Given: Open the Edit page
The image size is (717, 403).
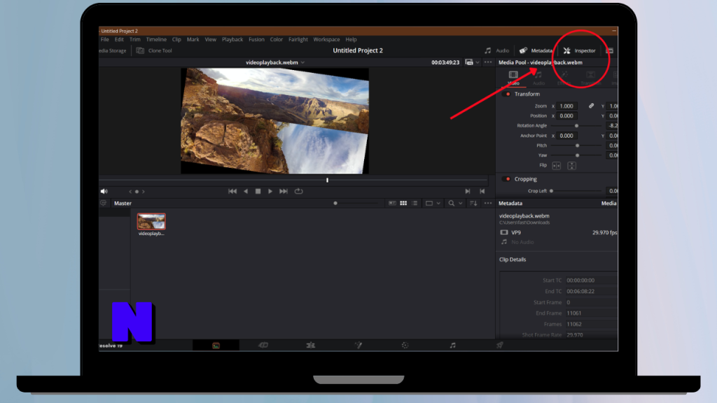Looking at the screenshot, I should click(310, 346).
